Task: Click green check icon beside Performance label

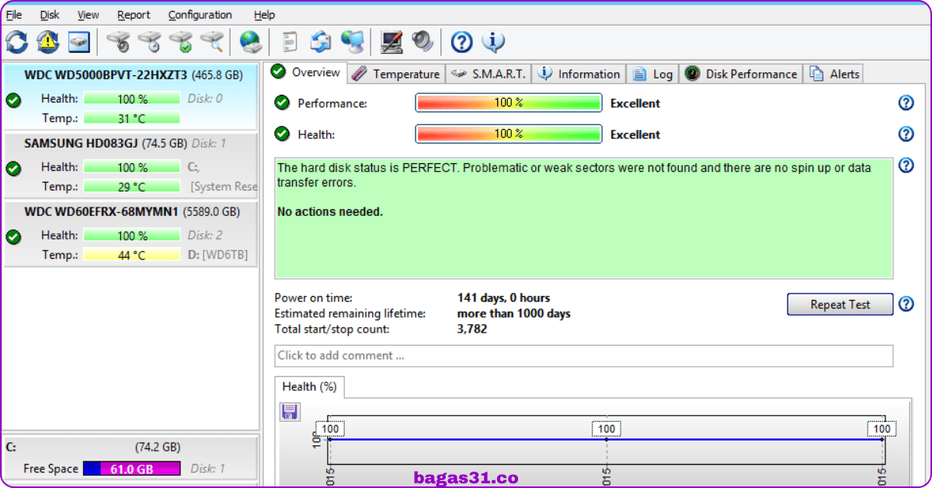Action: (x=282, y=103)
